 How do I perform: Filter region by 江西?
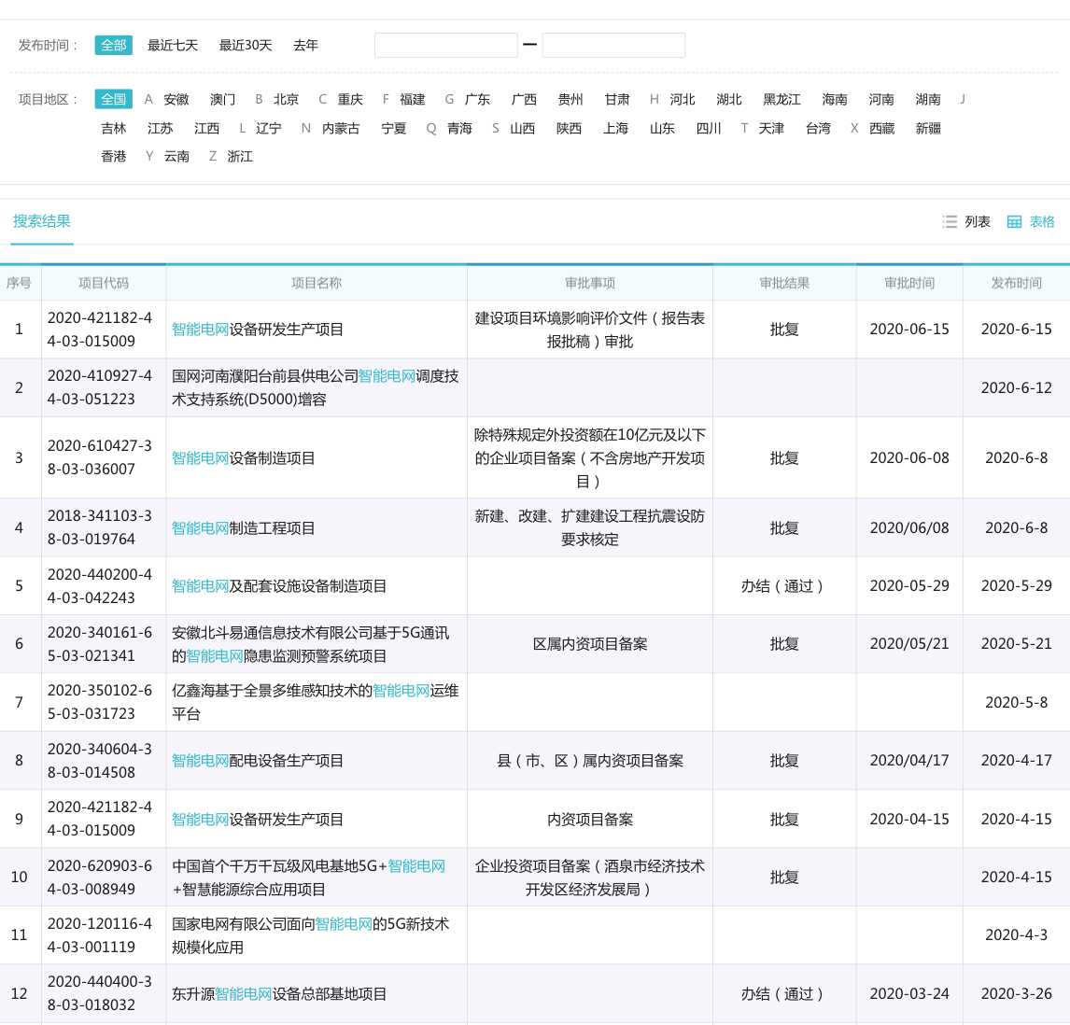[x=206, y=128]
